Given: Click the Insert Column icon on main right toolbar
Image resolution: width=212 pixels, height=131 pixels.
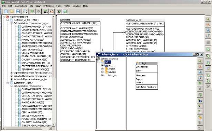Looking at the screenshot, I should [208, 62].
